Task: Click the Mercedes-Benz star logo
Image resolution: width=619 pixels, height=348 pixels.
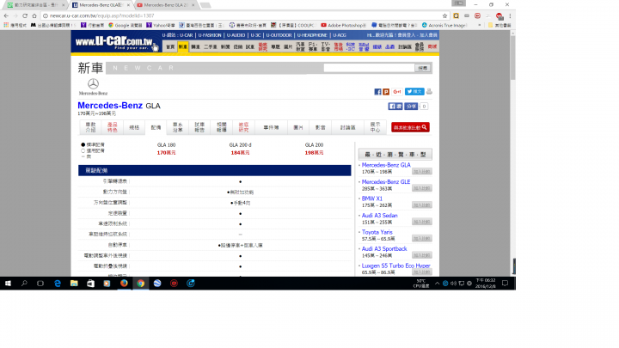Action: click(93, 84)
